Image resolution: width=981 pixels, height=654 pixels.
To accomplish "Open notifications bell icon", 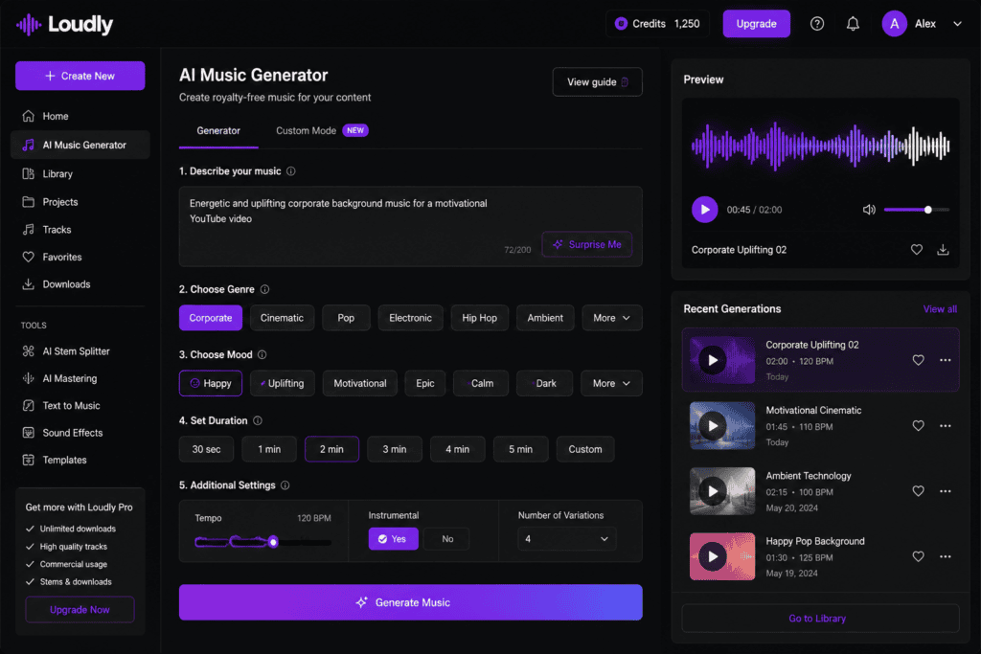I will tap(853, 24).
